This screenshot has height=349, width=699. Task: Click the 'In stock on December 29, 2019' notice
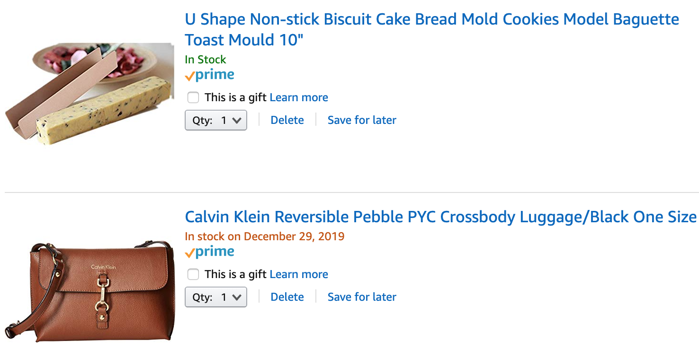265,236
